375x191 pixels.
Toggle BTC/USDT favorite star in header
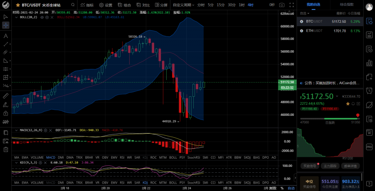(x=17, y=5)
